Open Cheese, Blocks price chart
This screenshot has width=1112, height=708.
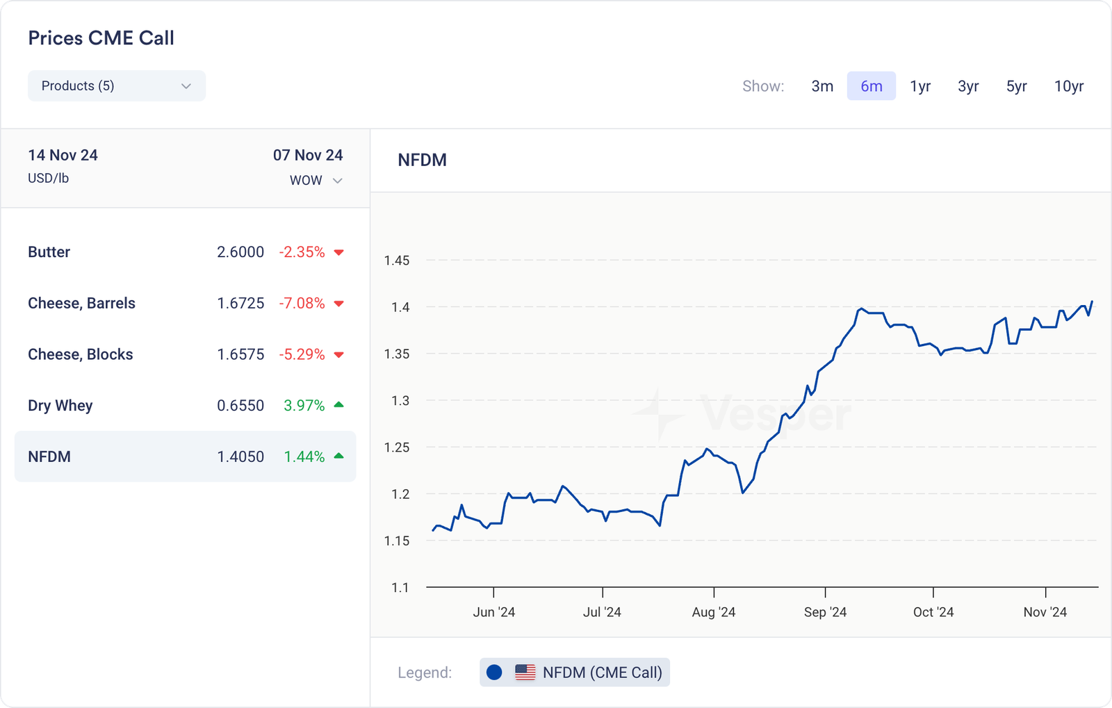coord(185,354)
